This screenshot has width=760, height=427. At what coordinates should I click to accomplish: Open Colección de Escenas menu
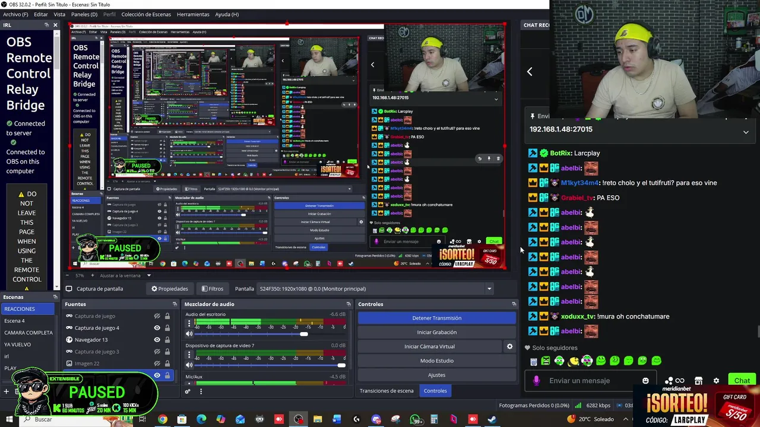(x=146, y=14)
